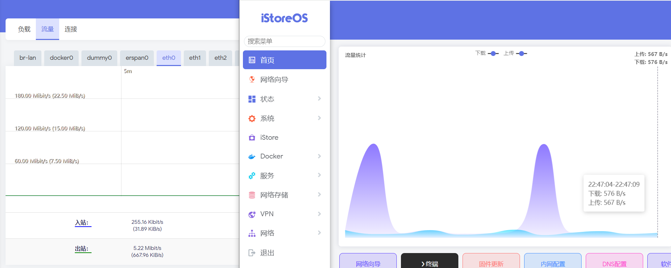Image resolution: width=671 pixels, height=268 pixels.
Task: Click the 固件更新 button
Action: tap(491, 261)
